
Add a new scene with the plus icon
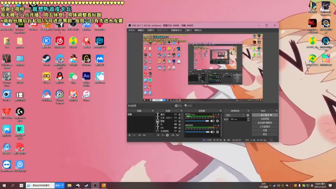click(129, 135)
